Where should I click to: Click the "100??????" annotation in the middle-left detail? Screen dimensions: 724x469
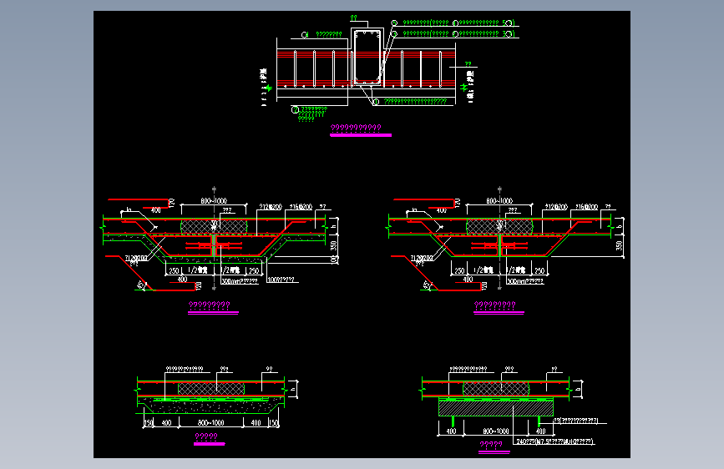coord(281,280)
